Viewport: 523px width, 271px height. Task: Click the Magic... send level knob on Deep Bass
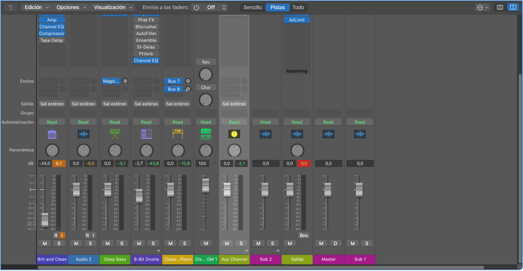point(125,81)
